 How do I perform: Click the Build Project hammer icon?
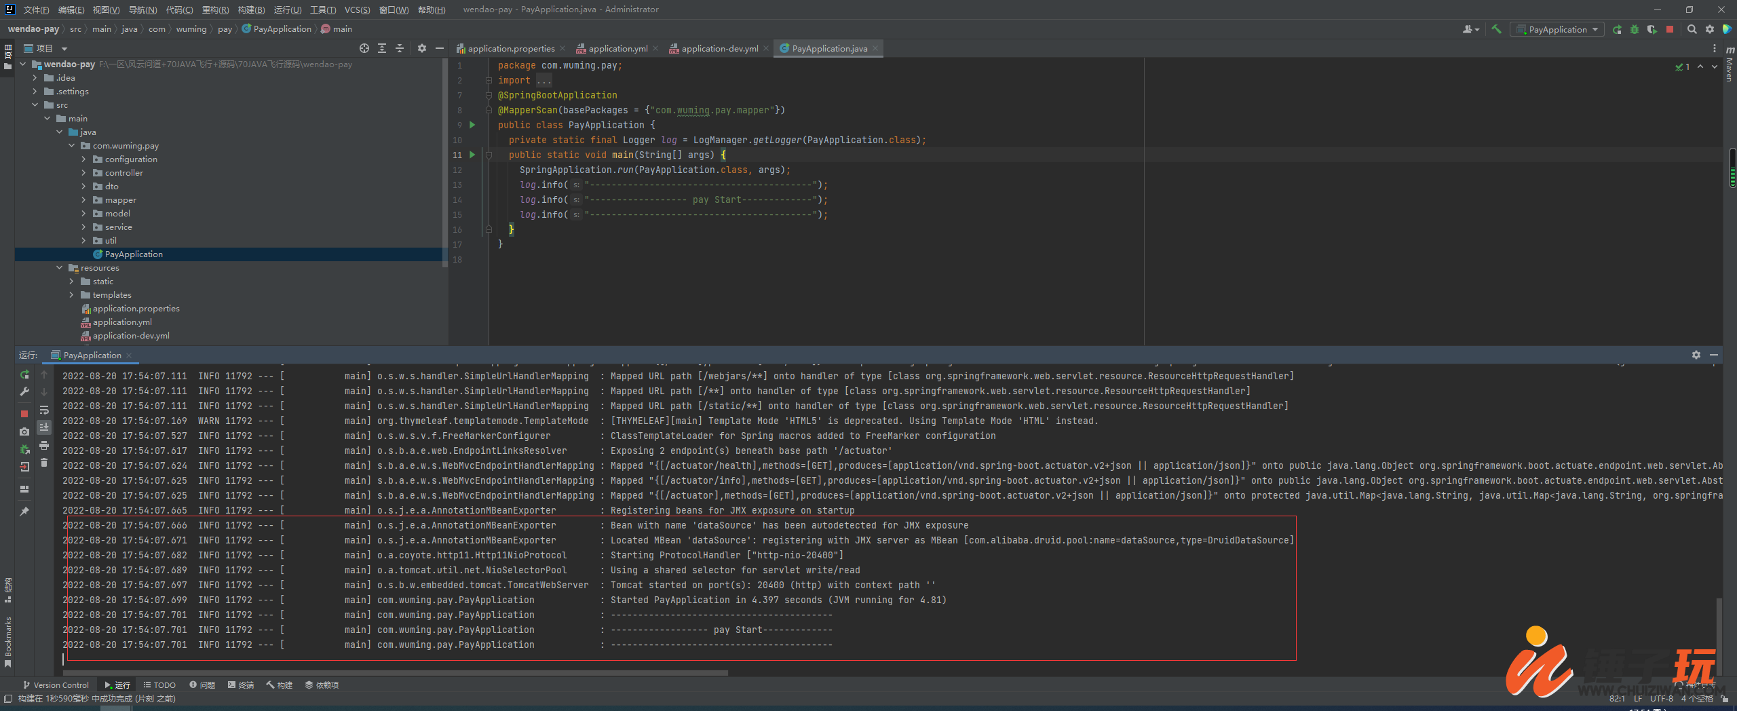[x=1496, y=29]
